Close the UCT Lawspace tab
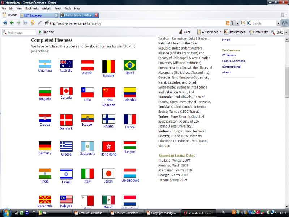Viewport: 289px width, 217px height. 56,15
